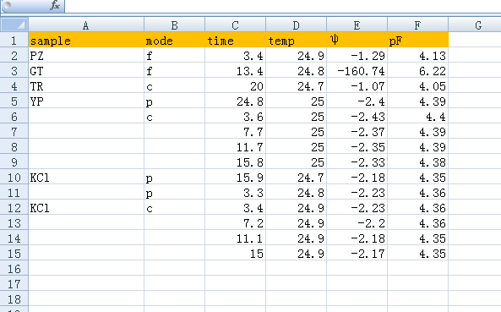Select the YP sample cell

(x=86, y=101)
